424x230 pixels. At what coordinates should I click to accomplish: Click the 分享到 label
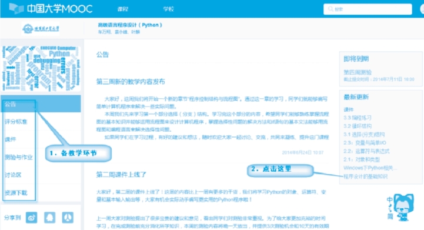tap(12, 218)
